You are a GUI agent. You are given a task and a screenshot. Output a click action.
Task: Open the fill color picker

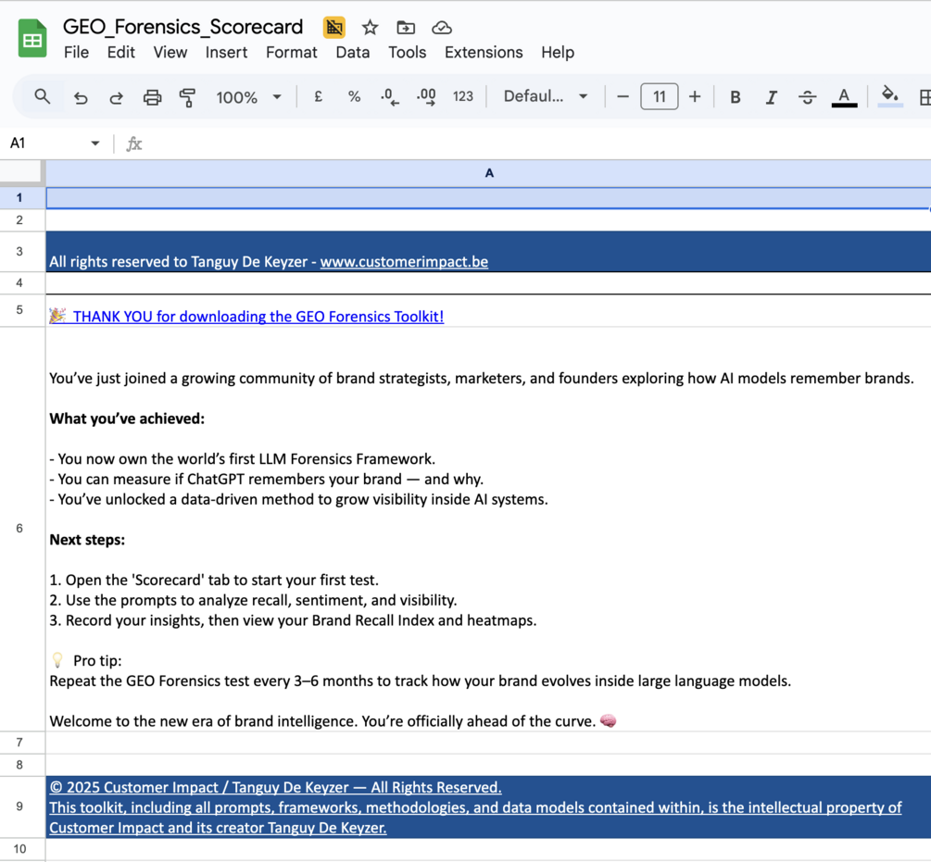click(889, 96)
